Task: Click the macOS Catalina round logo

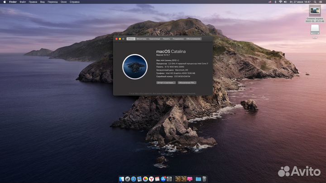Action: tap(135, 66)
